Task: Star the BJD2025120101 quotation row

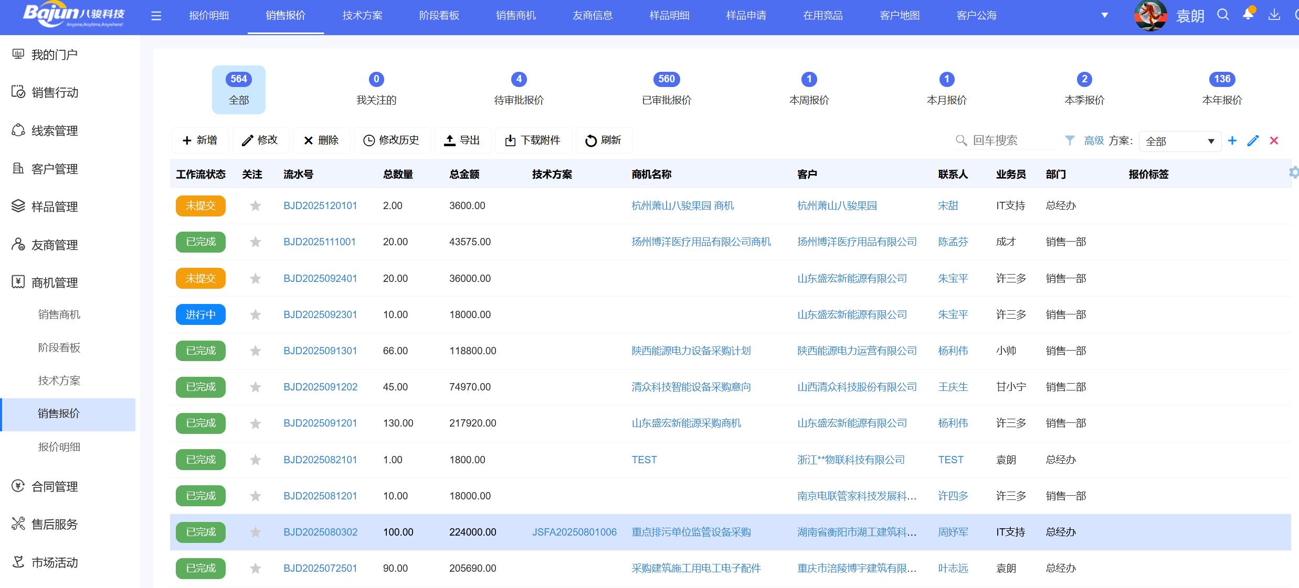Action: (x=256, y=206)
